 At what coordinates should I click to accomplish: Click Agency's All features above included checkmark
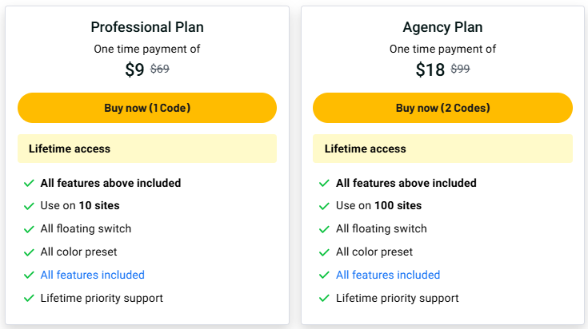324,183
